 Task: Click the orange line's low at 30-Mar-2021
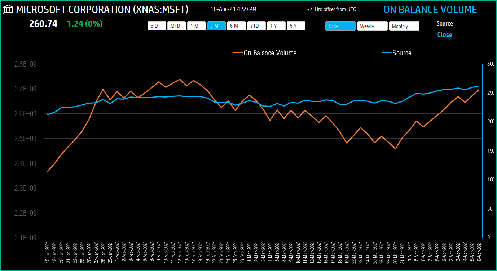[x=395, y=149]
